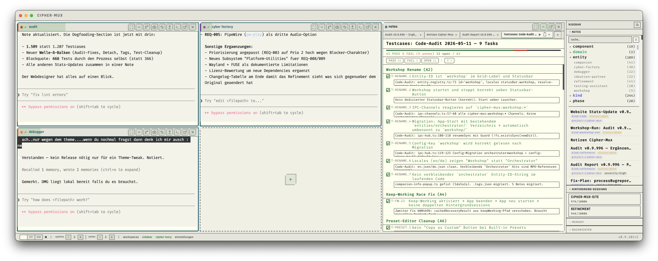Click the upload arrow icon in audit pane
This screenshot has height=261, width=658.
(170, 27)
